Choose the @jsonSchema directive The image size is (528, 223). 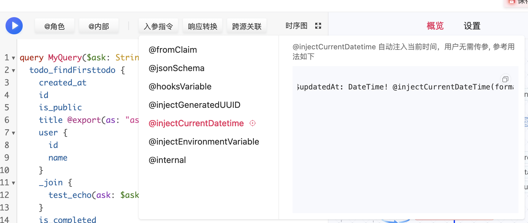(177, 68)
